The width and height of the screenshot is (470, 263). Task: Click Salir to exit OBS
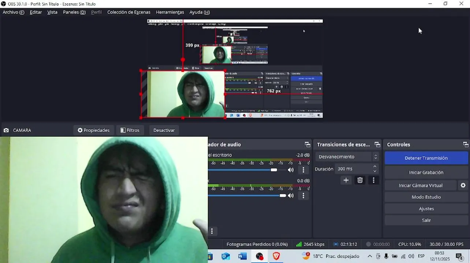pos(426,221)
